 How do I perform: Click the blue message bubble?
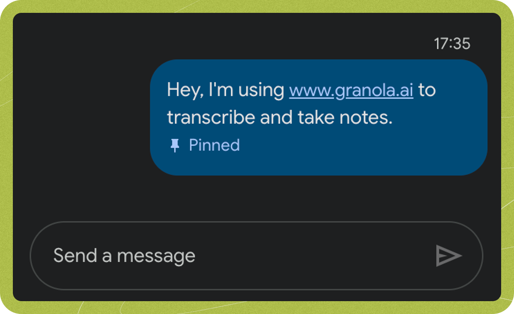tap(319, 116)
